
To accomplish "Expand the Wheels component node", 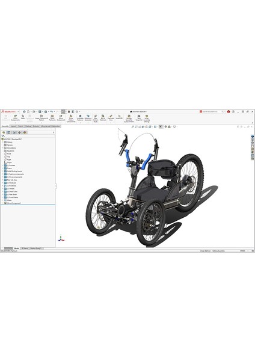I will pos(2,188).
